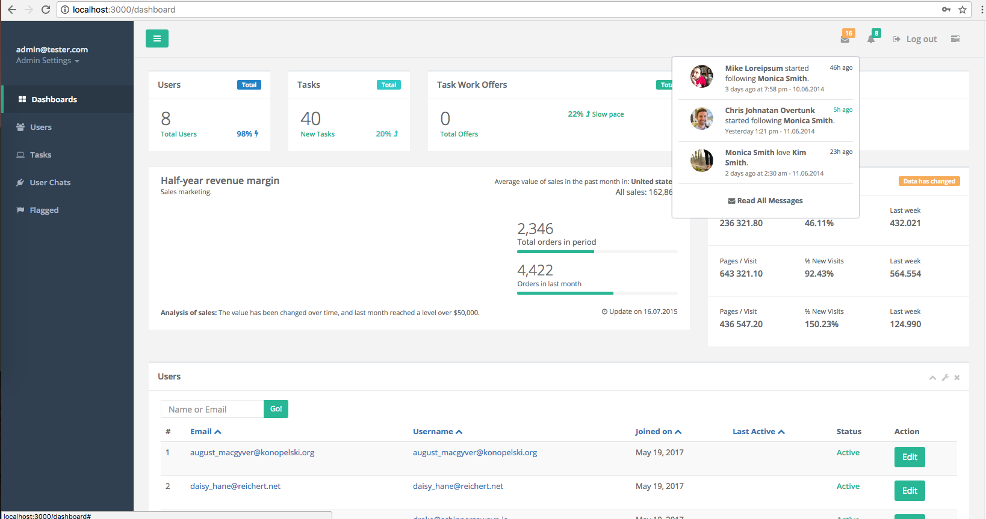Expand Admin Settings dropdown
The width and height of the screenshot is (986, 519).
click(48, 61)
